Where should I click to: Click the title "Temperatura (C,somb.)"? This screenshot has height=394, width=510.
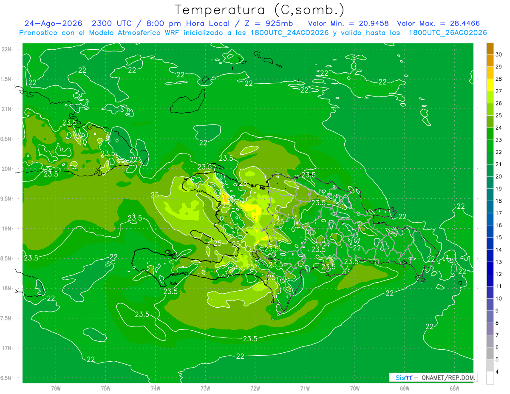(x=259, y=10)
